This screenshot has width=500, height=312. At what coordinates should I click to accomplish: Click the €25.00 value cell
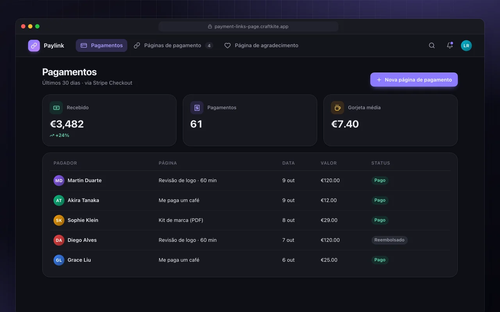coord(329,260)
